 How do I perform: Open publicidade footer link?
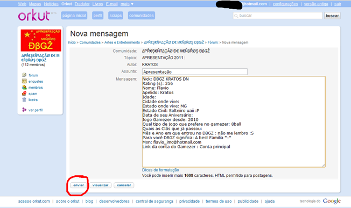point(248,201)
